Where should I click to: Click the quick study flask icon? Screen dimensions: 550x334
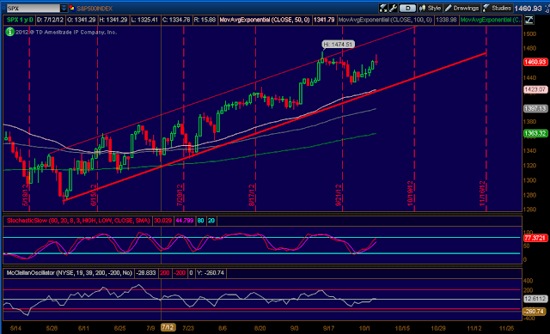coord(383,8)
